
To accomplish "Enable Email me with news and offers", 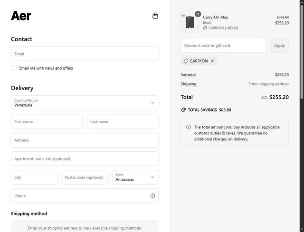I will click(x=14, y=68).
